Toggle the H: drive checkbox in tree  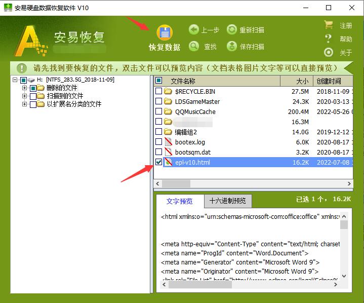coord(23,81)
